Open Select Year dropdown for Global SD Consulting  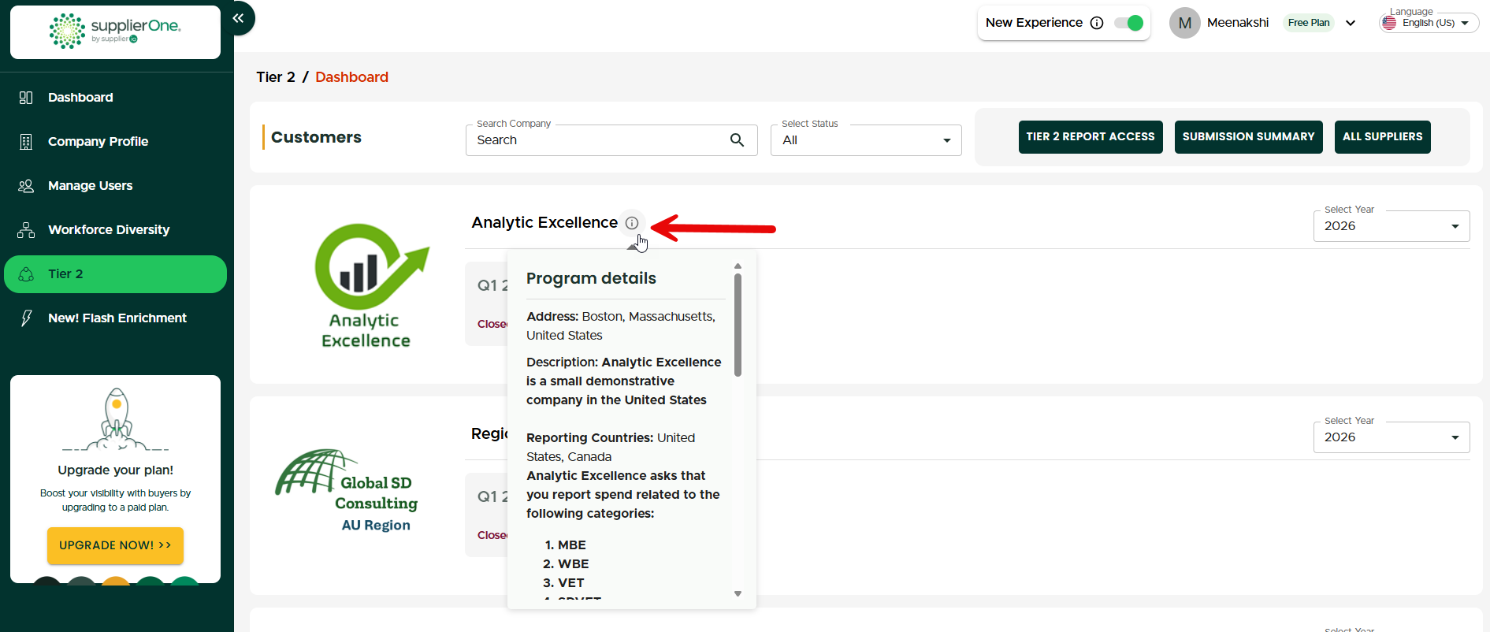[1392, 437]
